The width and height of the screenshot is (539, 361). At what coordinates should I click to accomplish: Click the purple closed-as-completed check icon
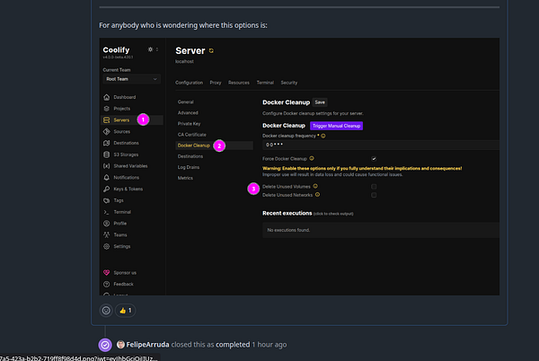tap(105, 345)
